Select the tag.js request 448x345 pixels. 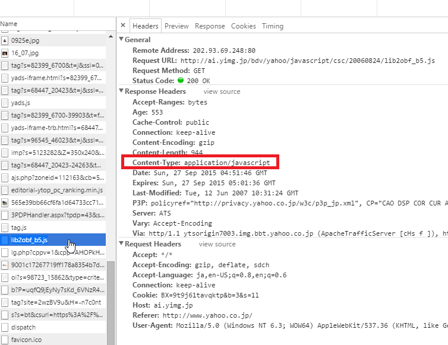(x=53, y=227)
